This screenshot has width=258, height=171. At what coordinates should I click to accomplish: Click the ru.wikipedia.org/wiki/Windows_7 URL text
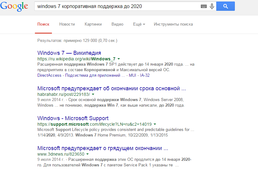[76, 59]
